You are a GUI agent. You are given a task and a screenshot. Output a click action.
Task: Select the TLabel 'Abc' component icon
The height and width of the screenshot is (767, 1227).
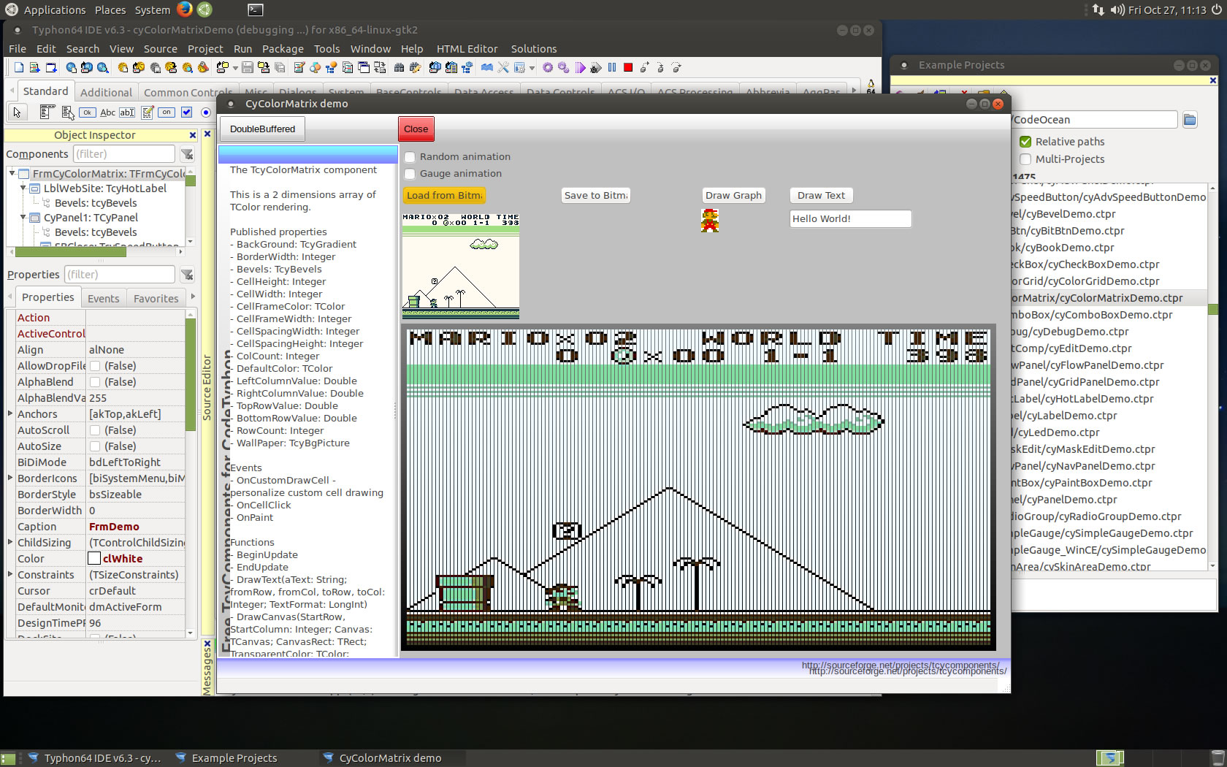pyautogui.click(x=107, y=112)
